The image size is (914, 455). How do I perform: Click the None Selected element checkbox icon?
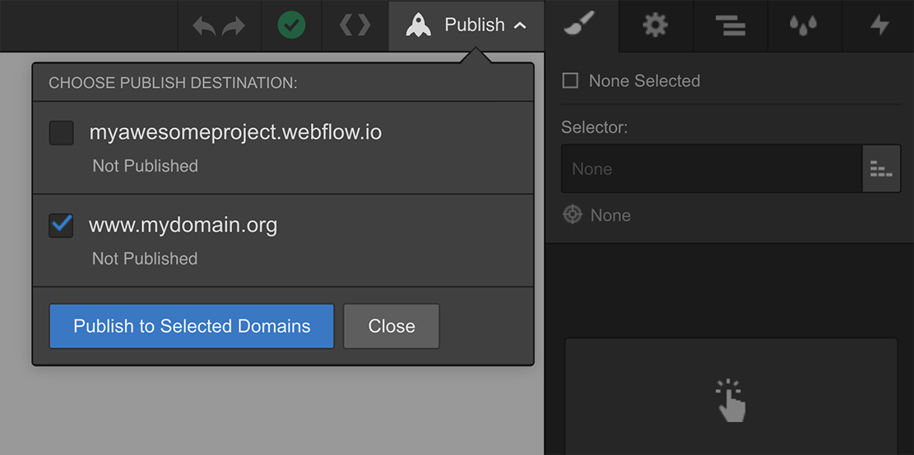[x=570, y=80]
